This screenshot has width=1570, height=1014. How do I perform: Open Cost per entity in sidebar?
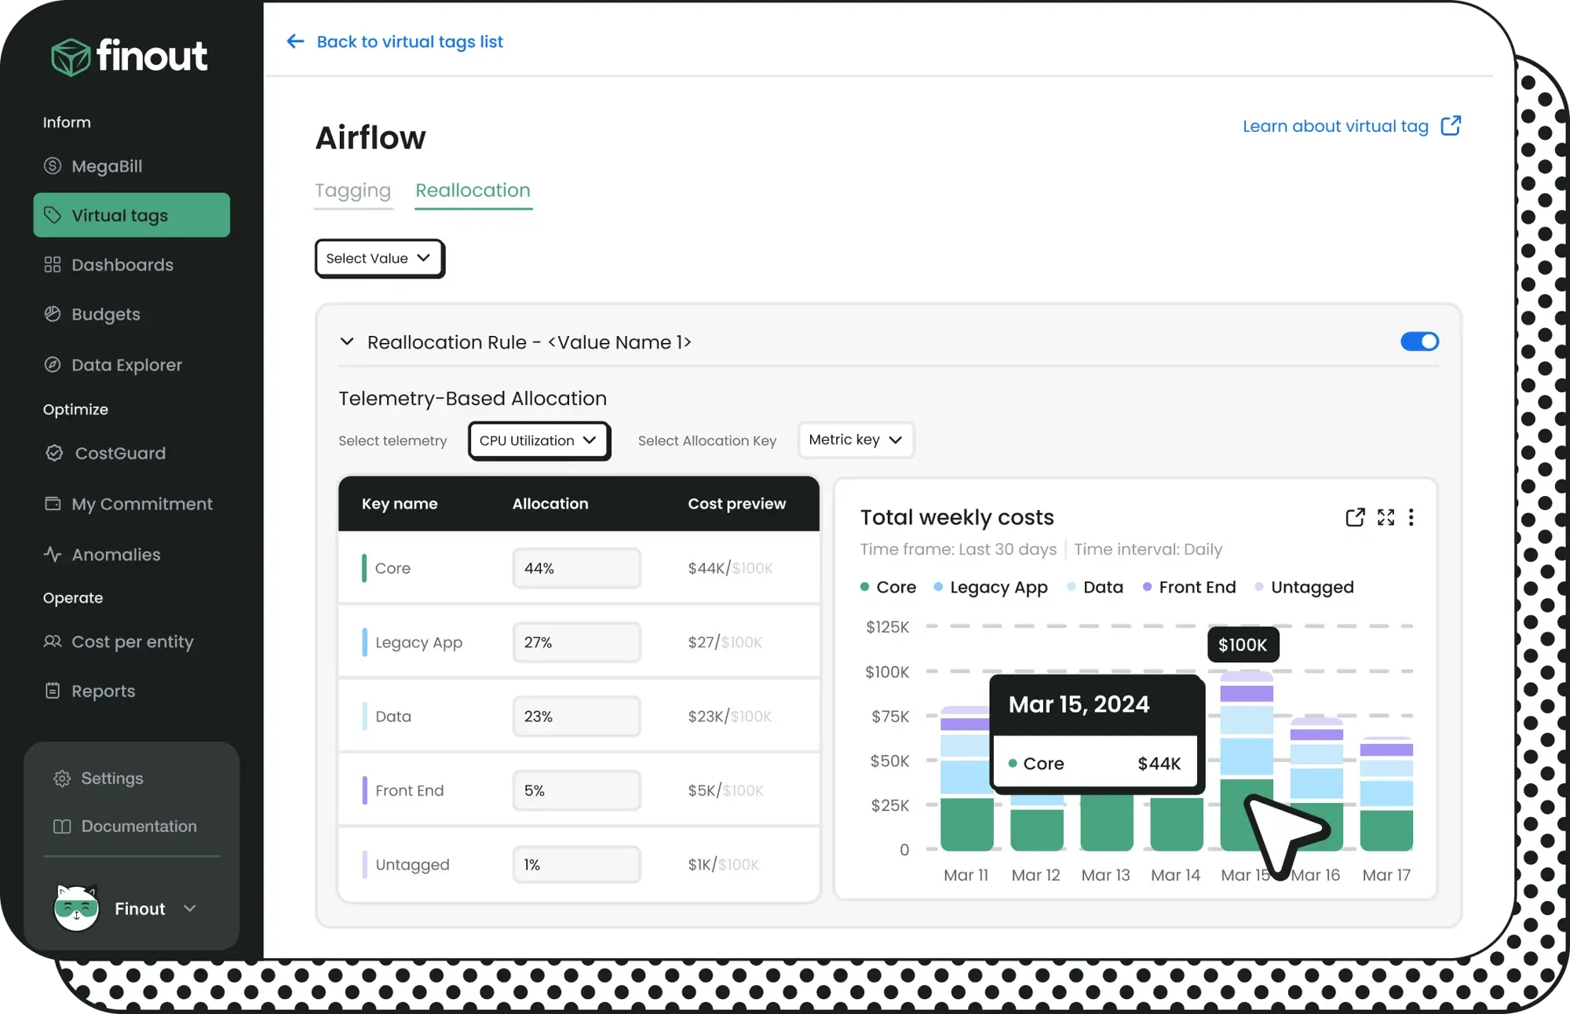pyautogui.click(x=131, y=641)
